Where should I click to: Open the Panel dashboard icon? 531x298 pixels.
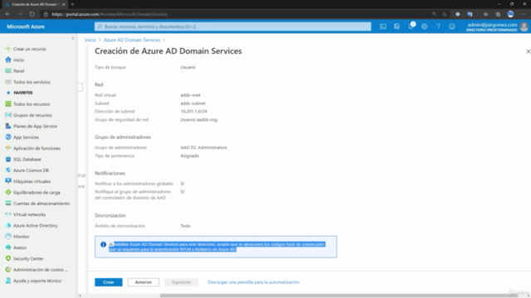point(8,71)
